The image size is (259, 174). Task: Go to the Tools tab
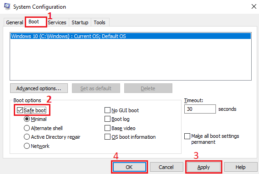[x=99, y=22]
